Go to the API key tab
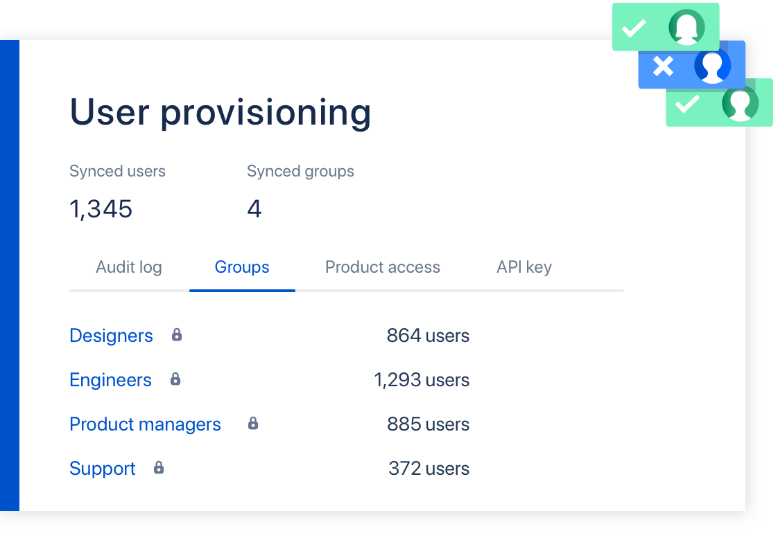This screenshot has height=533, width=778. [524, 267]
